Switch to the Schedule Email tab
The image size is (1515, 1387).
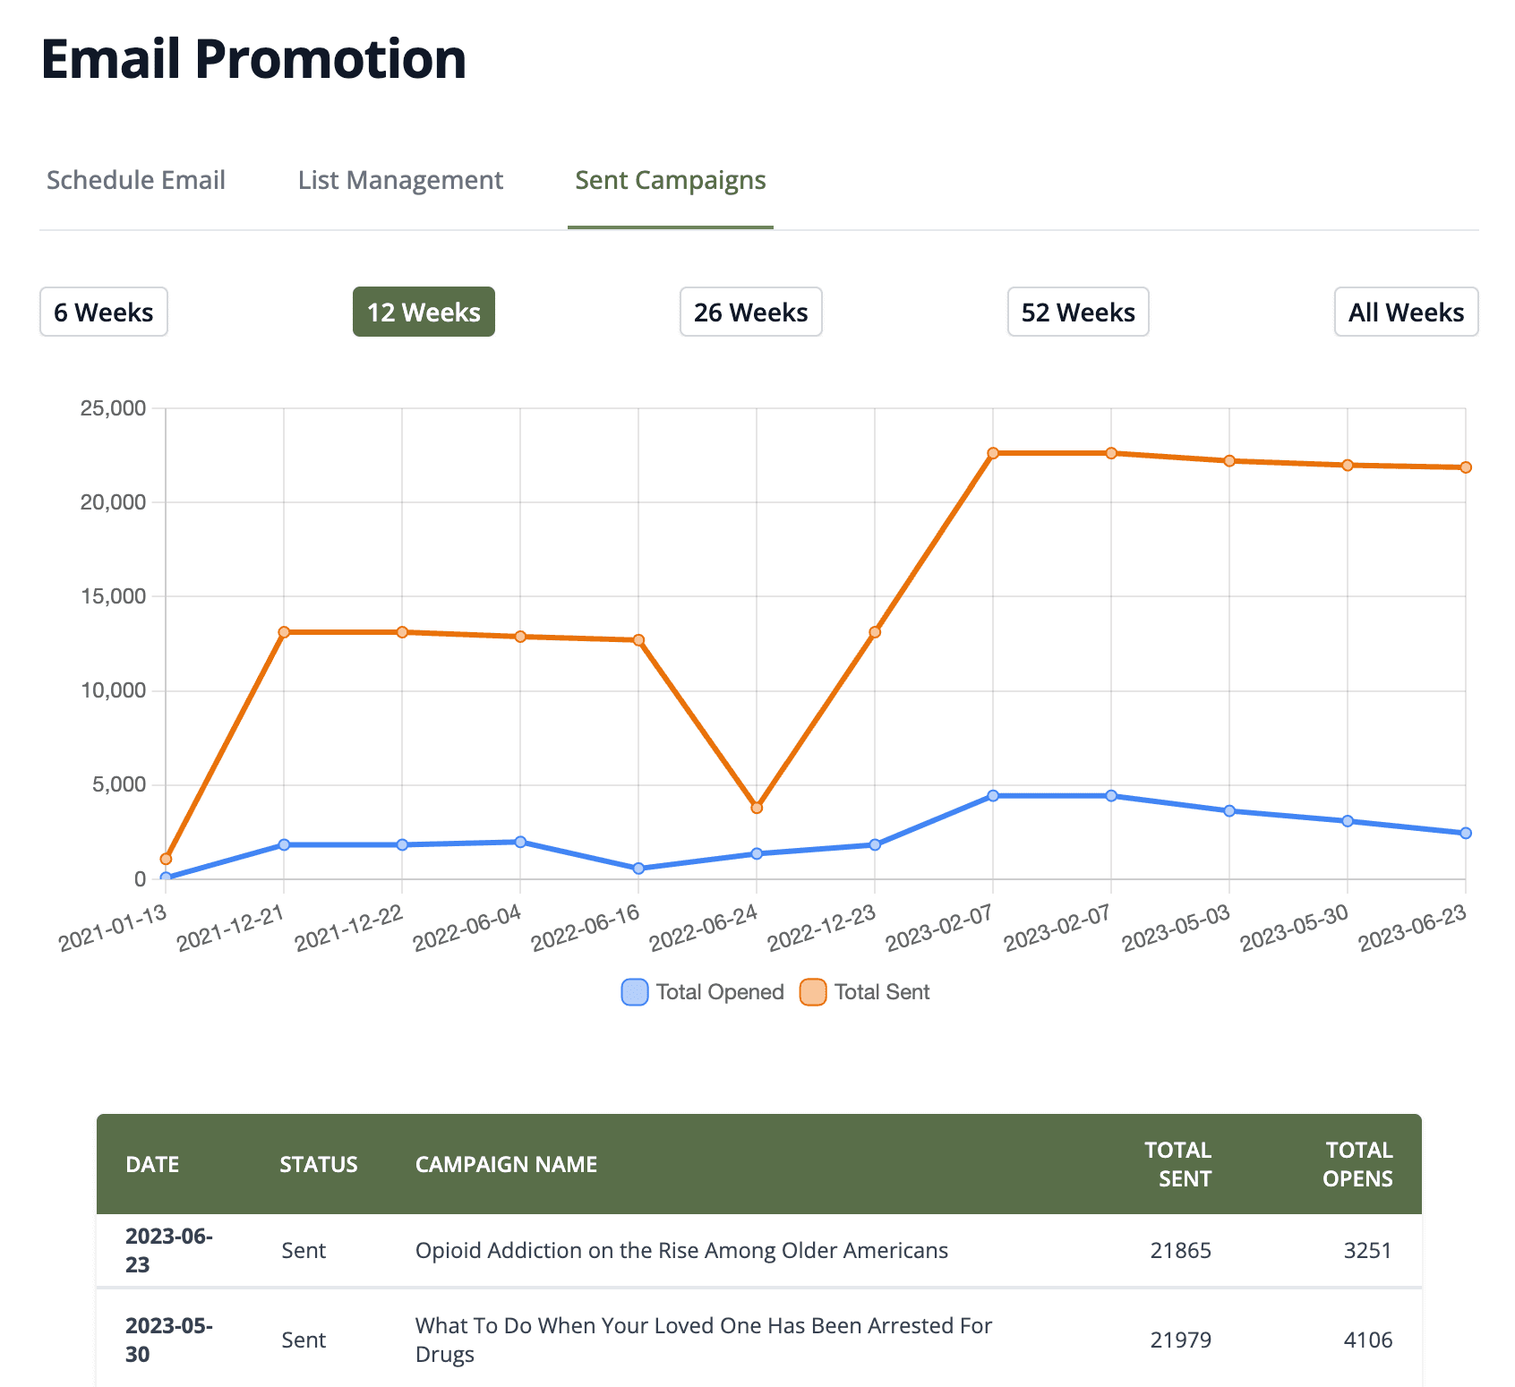tap(135, 180)
